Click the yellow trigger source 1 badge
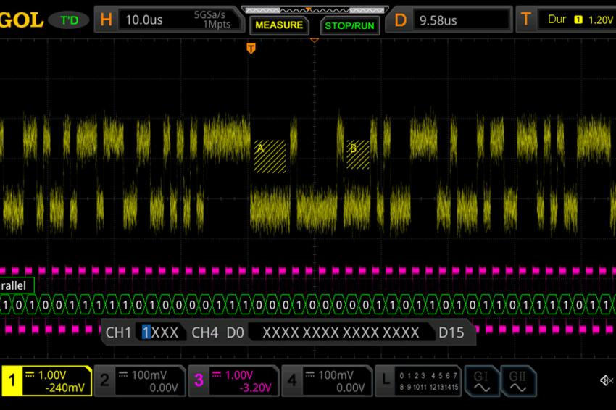Image resolution: width=616 pixels, height=410 pixels. (578, 20)
